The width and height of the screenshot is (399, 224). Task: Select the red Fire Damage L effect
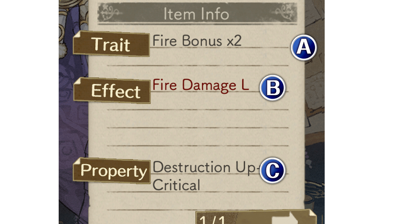point(200,85)
